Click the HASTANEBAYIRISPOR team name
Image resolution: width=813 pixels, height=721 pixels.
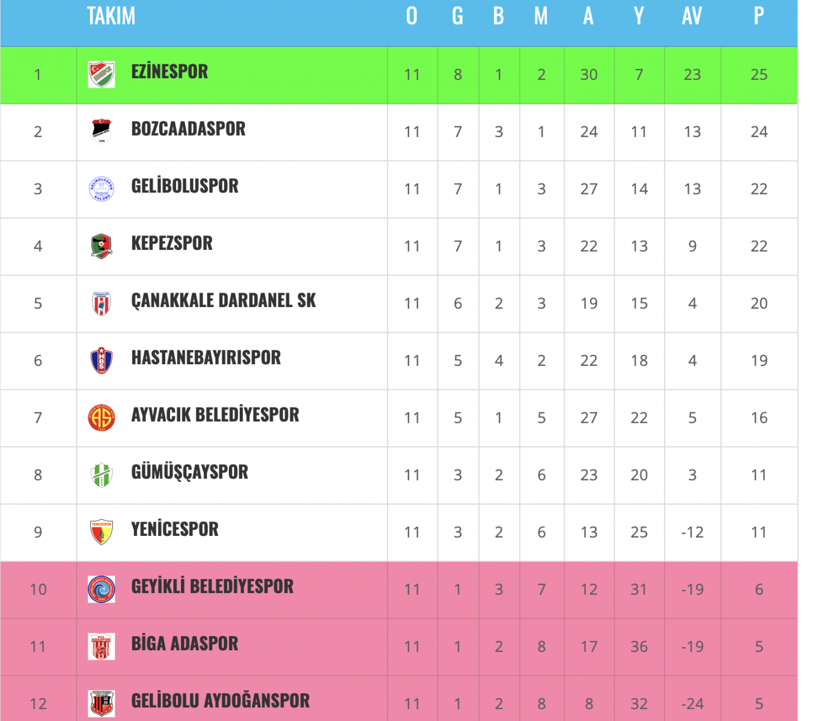click(206, 357)
